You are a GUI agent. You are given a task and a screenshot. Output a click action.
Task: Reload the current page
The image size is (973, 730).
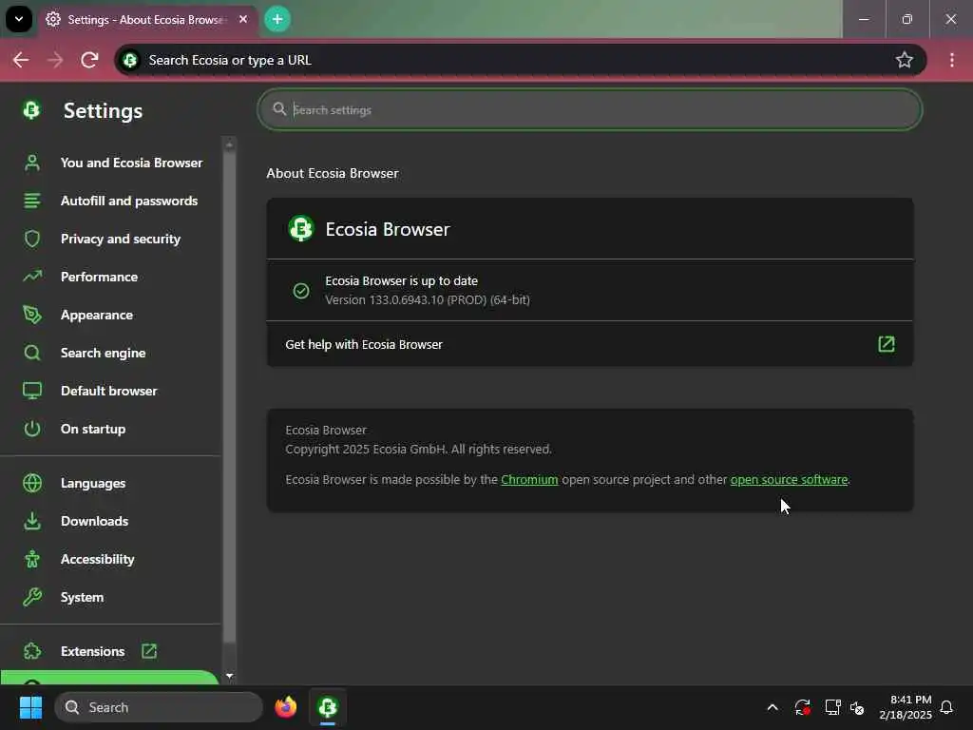(x=90, y=60)
